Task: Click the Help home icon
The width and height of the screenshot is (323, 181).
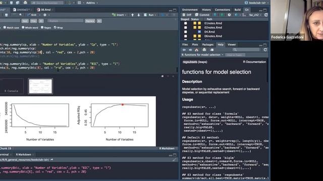Action: click(196, 50)
